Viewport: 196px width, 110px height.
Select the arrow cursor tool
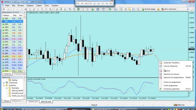[4, 9]
